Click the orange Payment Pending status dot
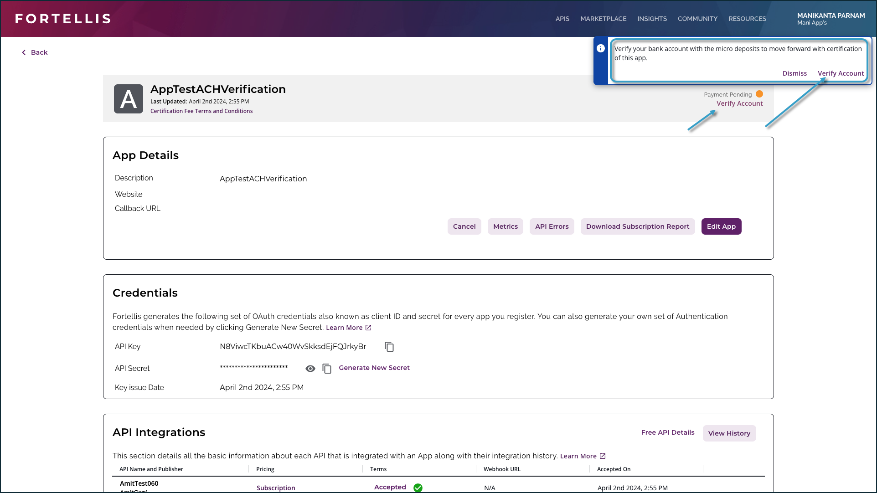The height and width of the screenshot is (493, 877). (x=759, y=94)
